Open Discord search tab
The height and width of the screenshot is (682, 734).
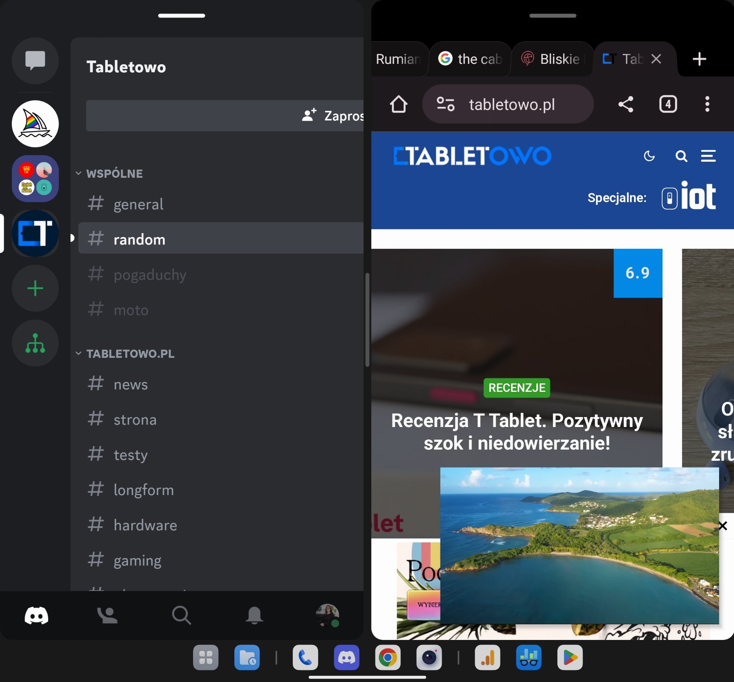click(181, 615)
